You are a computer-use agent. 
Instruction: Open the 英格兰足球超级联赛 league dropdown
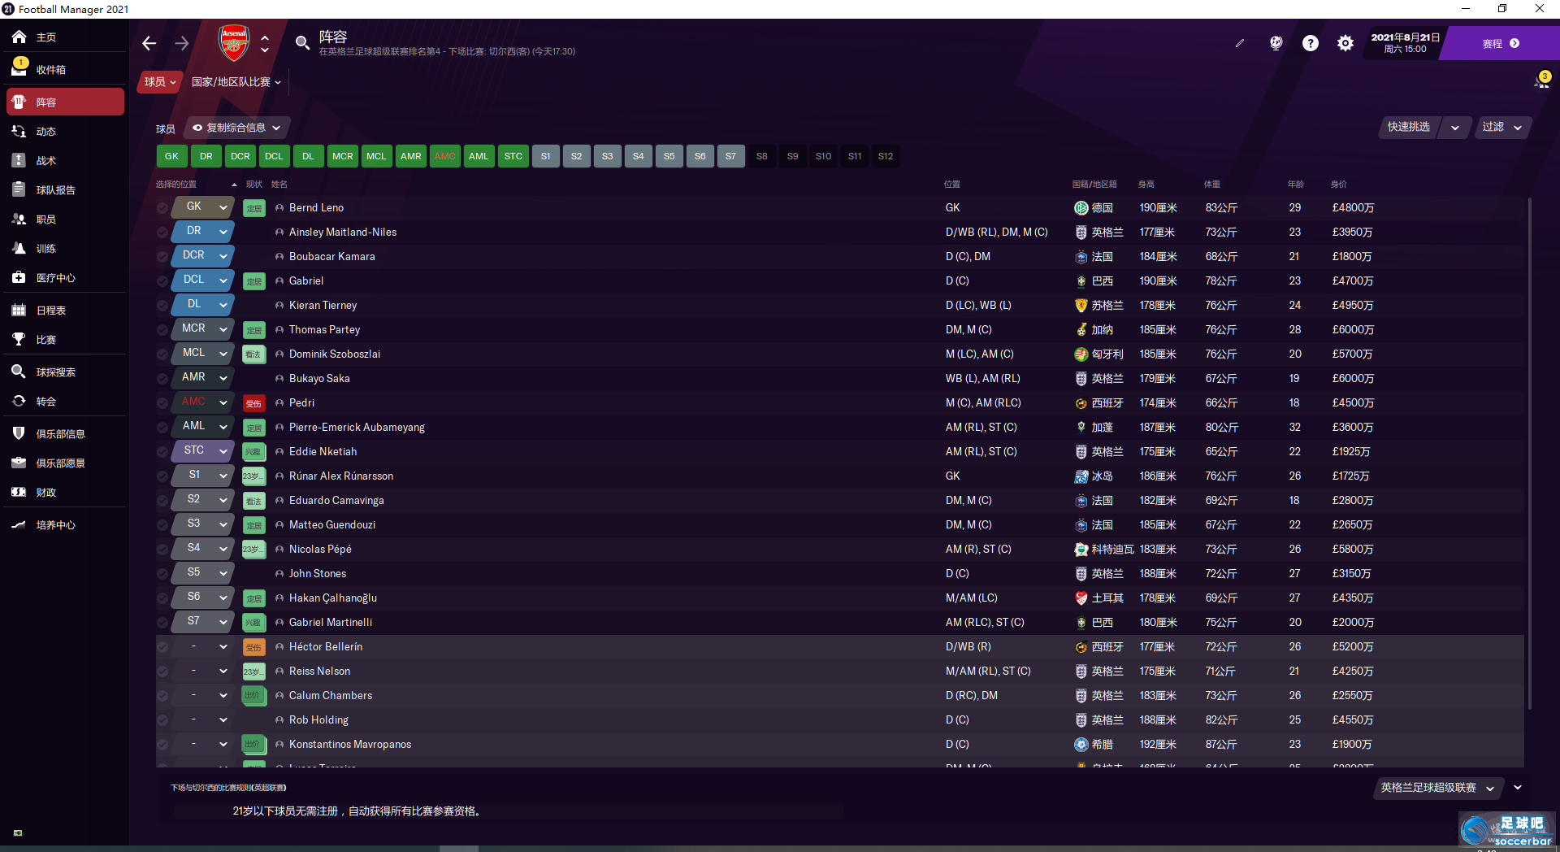(1437, 788)
